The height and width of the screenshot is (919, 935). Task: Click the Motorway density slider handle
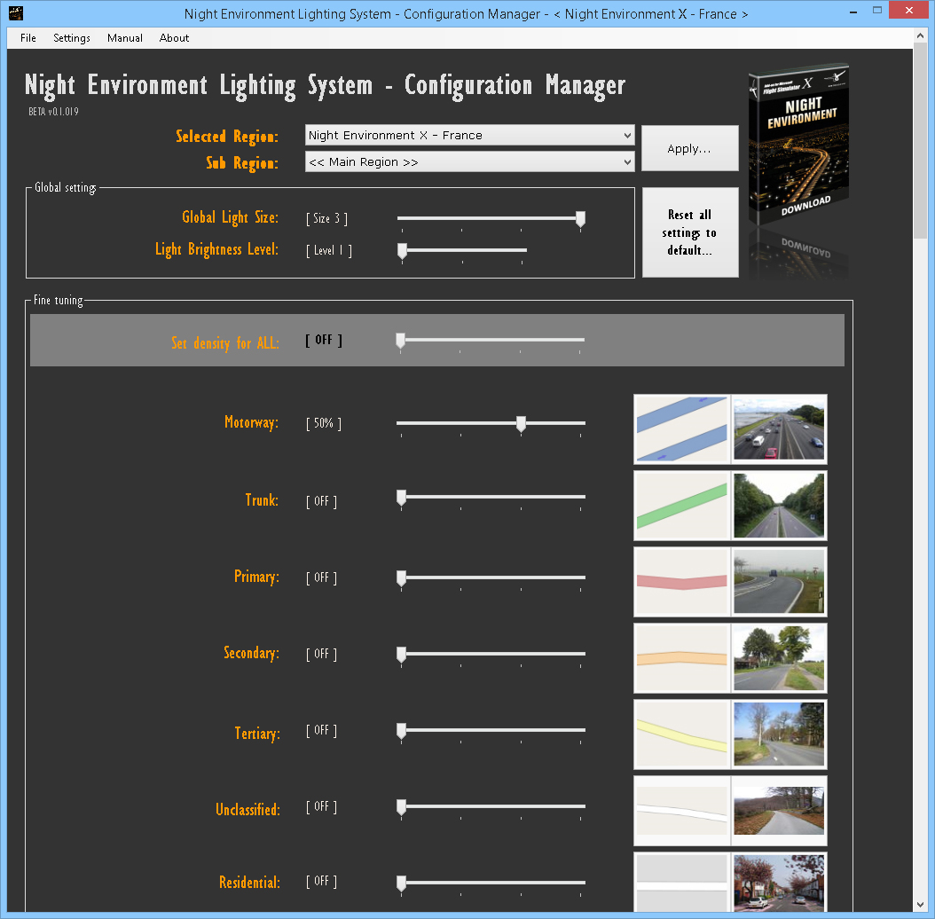pyautogui.click(x=521, y=424)
